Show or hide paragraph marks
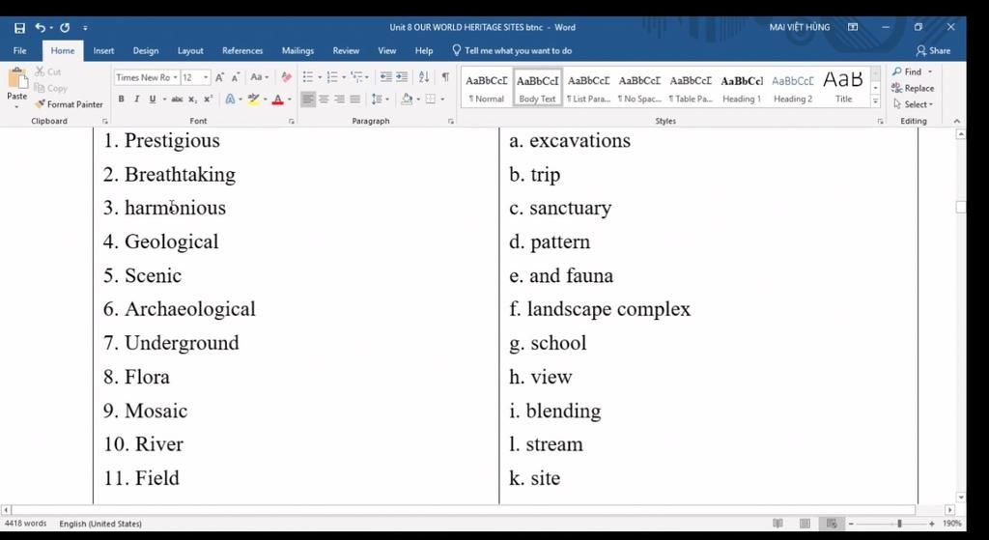 pos(445,77)
